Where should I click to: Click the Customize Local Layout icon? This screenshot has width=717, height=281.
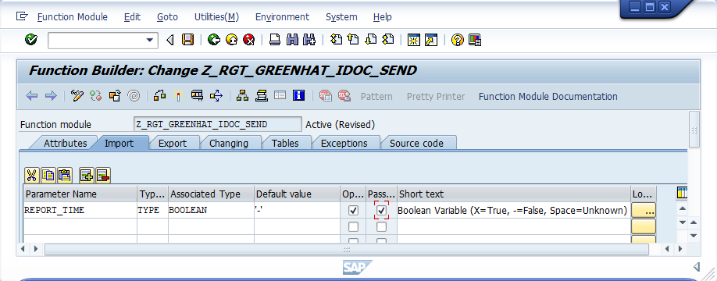475,40
